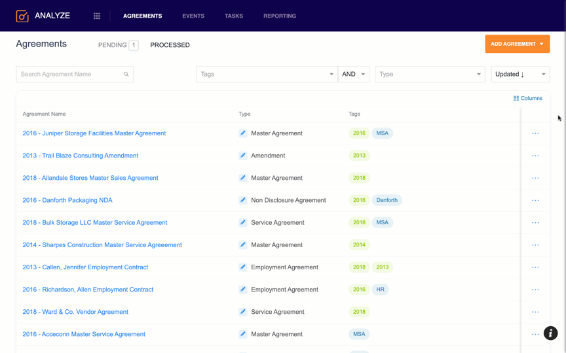Focus the Search Agreement Name field
566x353 pixels.
pyautogui.click(x=70, y=75)
